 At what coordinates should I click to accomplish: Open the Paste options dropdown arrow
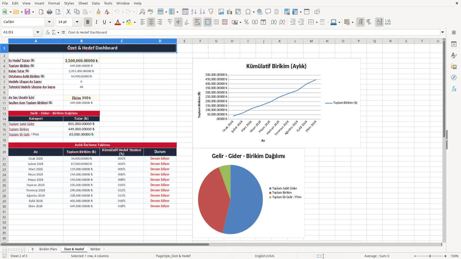(90, 12)
